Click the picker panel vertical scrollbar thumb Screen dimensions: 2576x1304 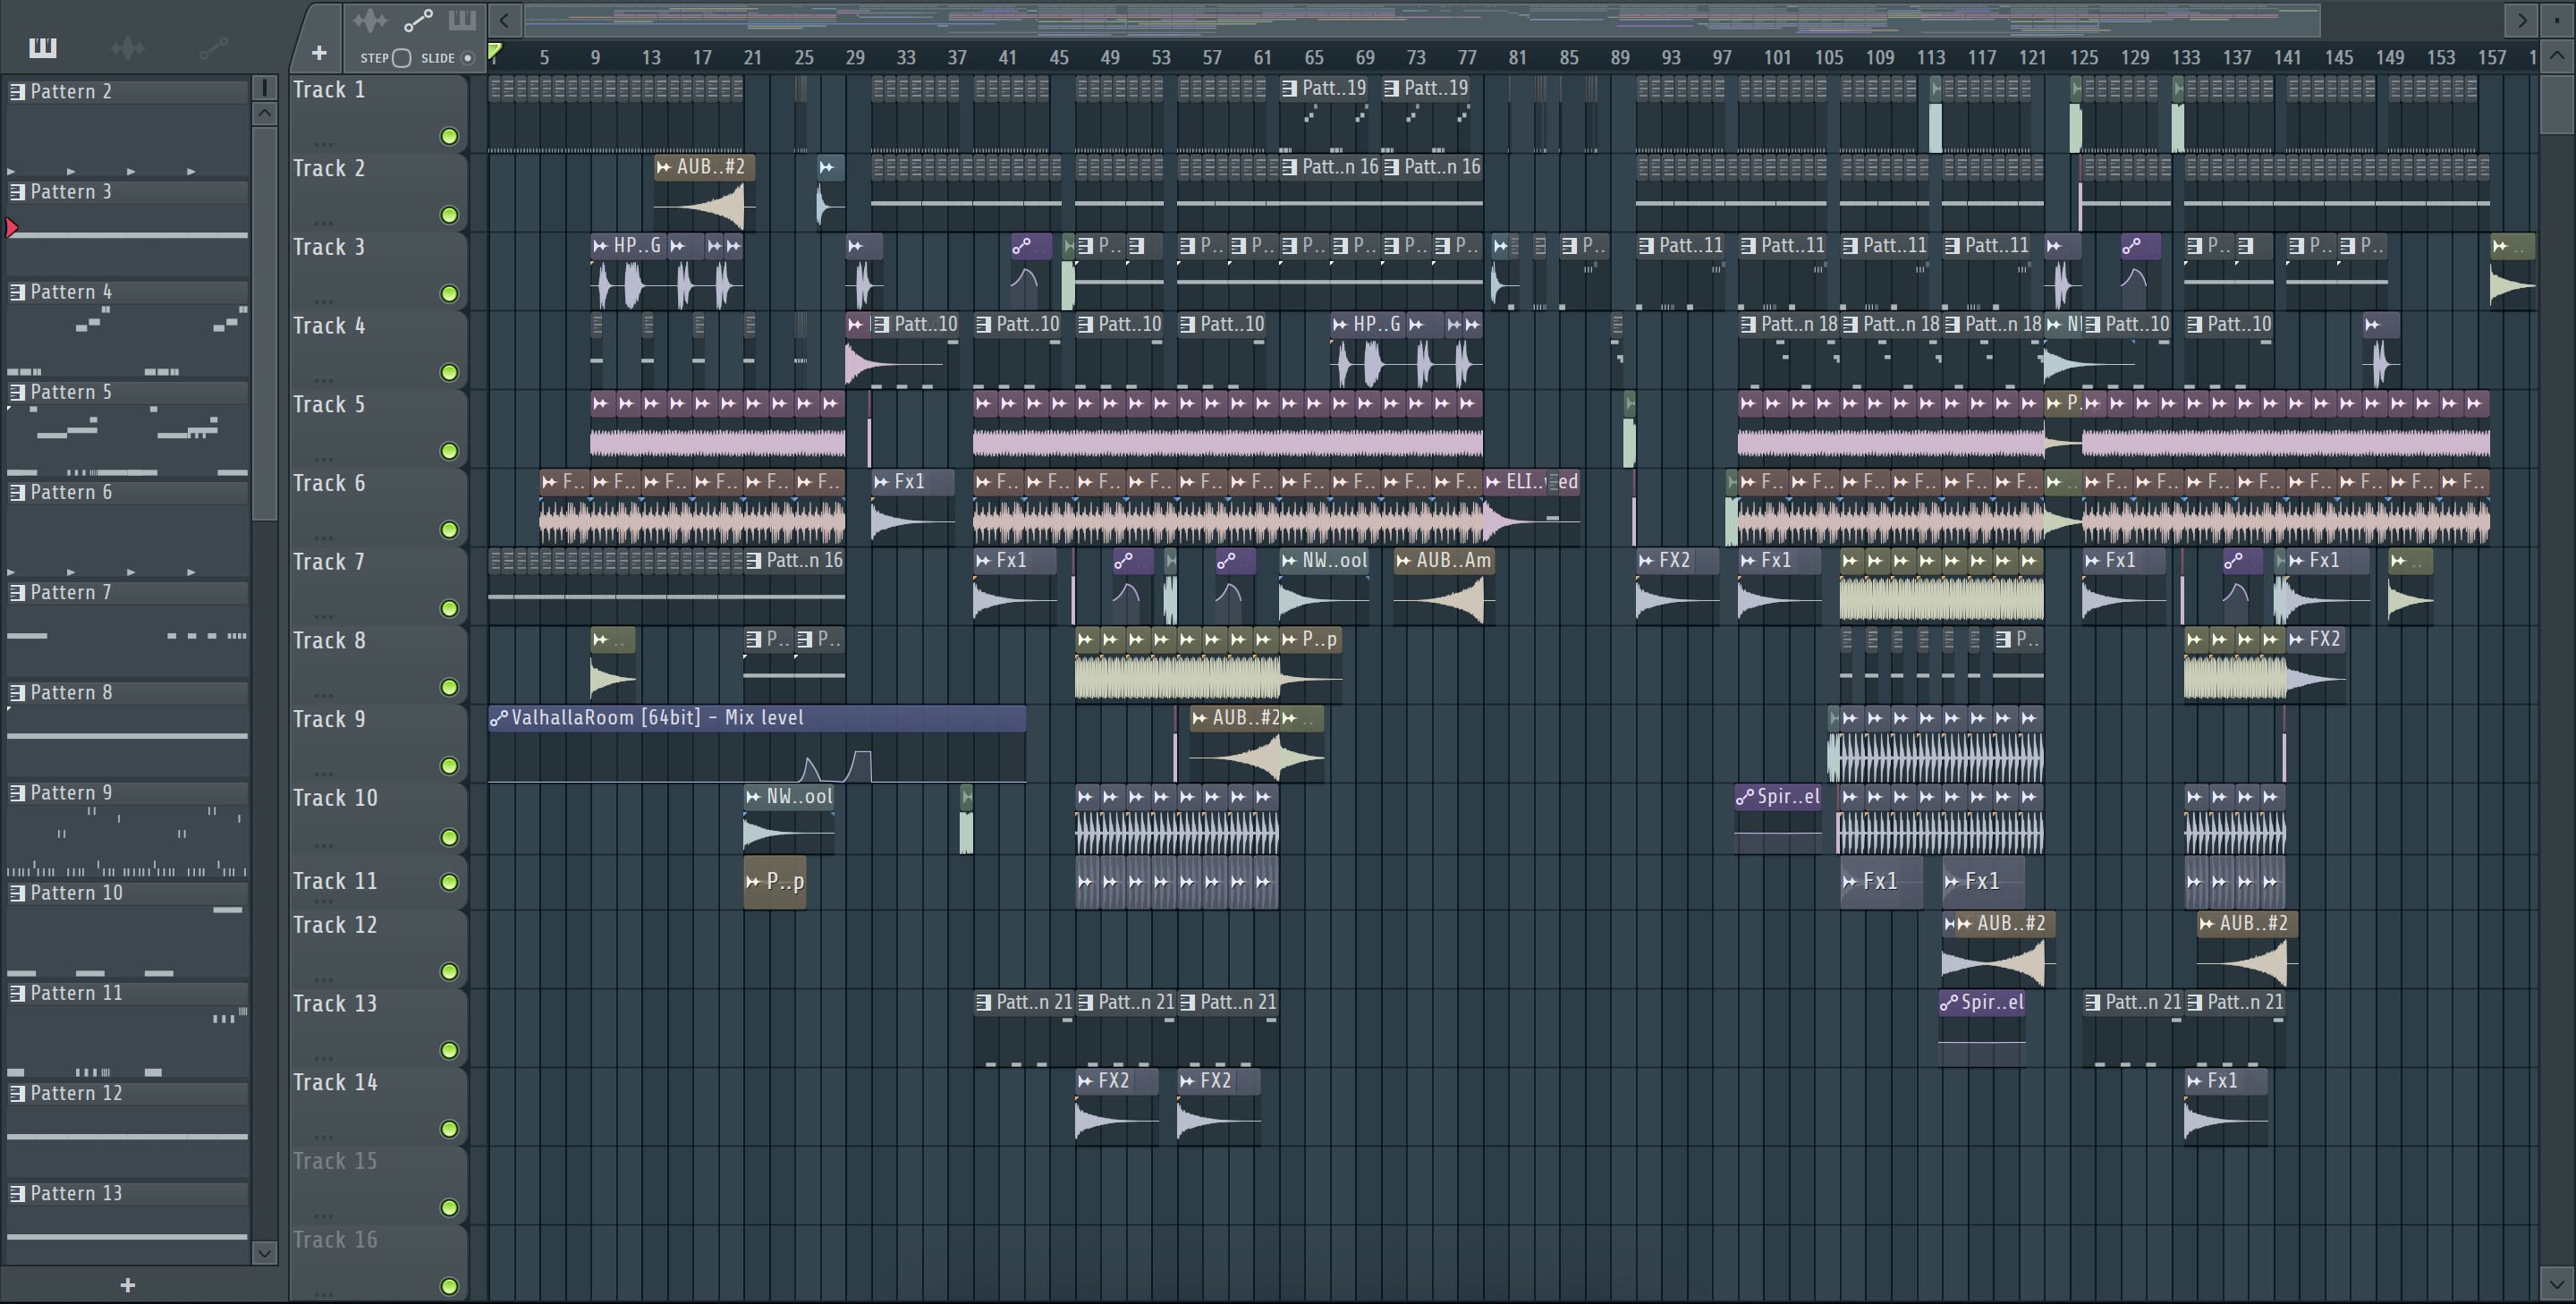click(x=264, y=322)
